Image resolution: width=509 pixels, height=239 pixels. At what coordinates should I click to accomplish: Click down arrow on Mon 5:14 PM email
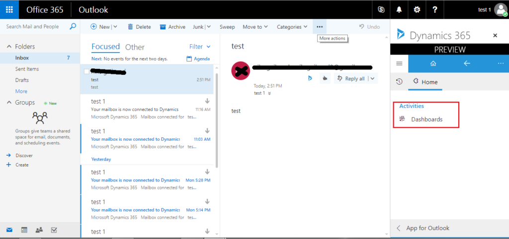coord(207,201)
